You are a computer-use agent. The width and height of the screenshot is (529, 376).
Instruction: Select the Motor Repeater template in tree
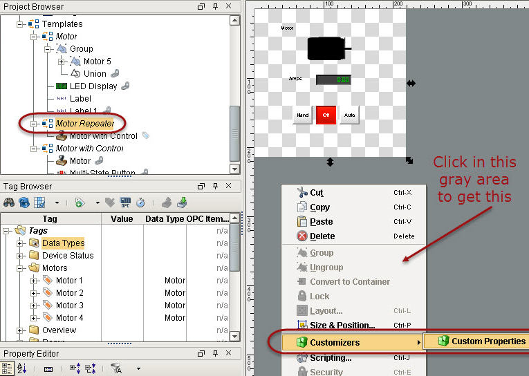click(84, 124)
